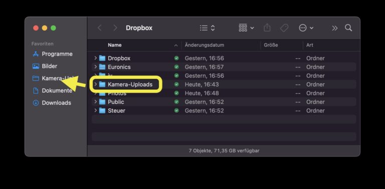Click the Euronics row shared folder icon

(102, 67)
